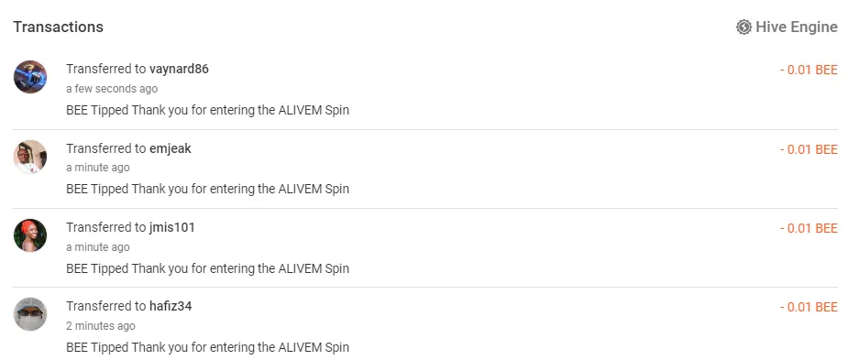The width and height of the screenshot is (848, 360).
Task: Click the Hive Engine logo icon
Action: click(743, 27)
